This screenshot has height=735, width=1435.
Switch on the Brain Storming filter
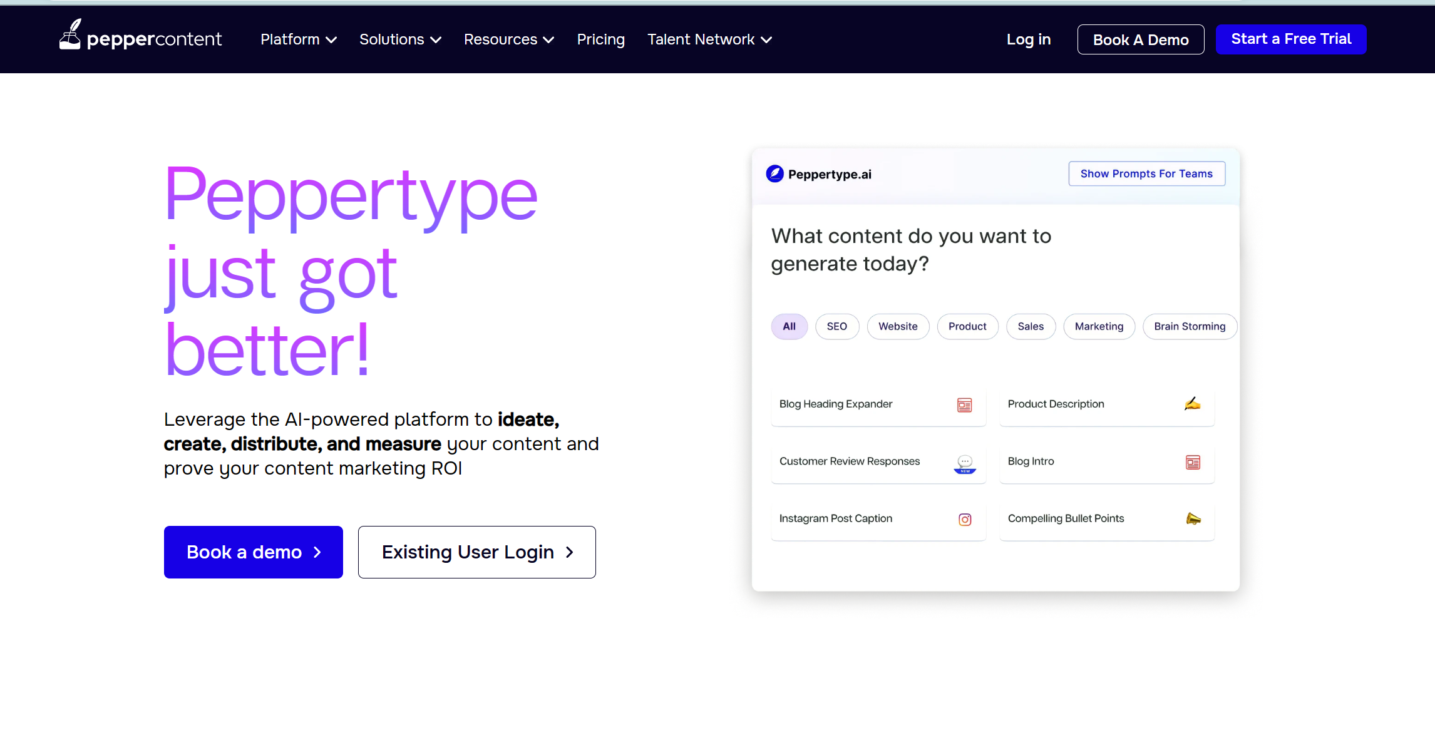1189,326
